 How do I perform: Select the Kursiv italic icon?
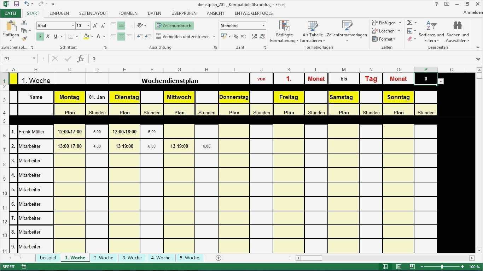pos(48,36)
